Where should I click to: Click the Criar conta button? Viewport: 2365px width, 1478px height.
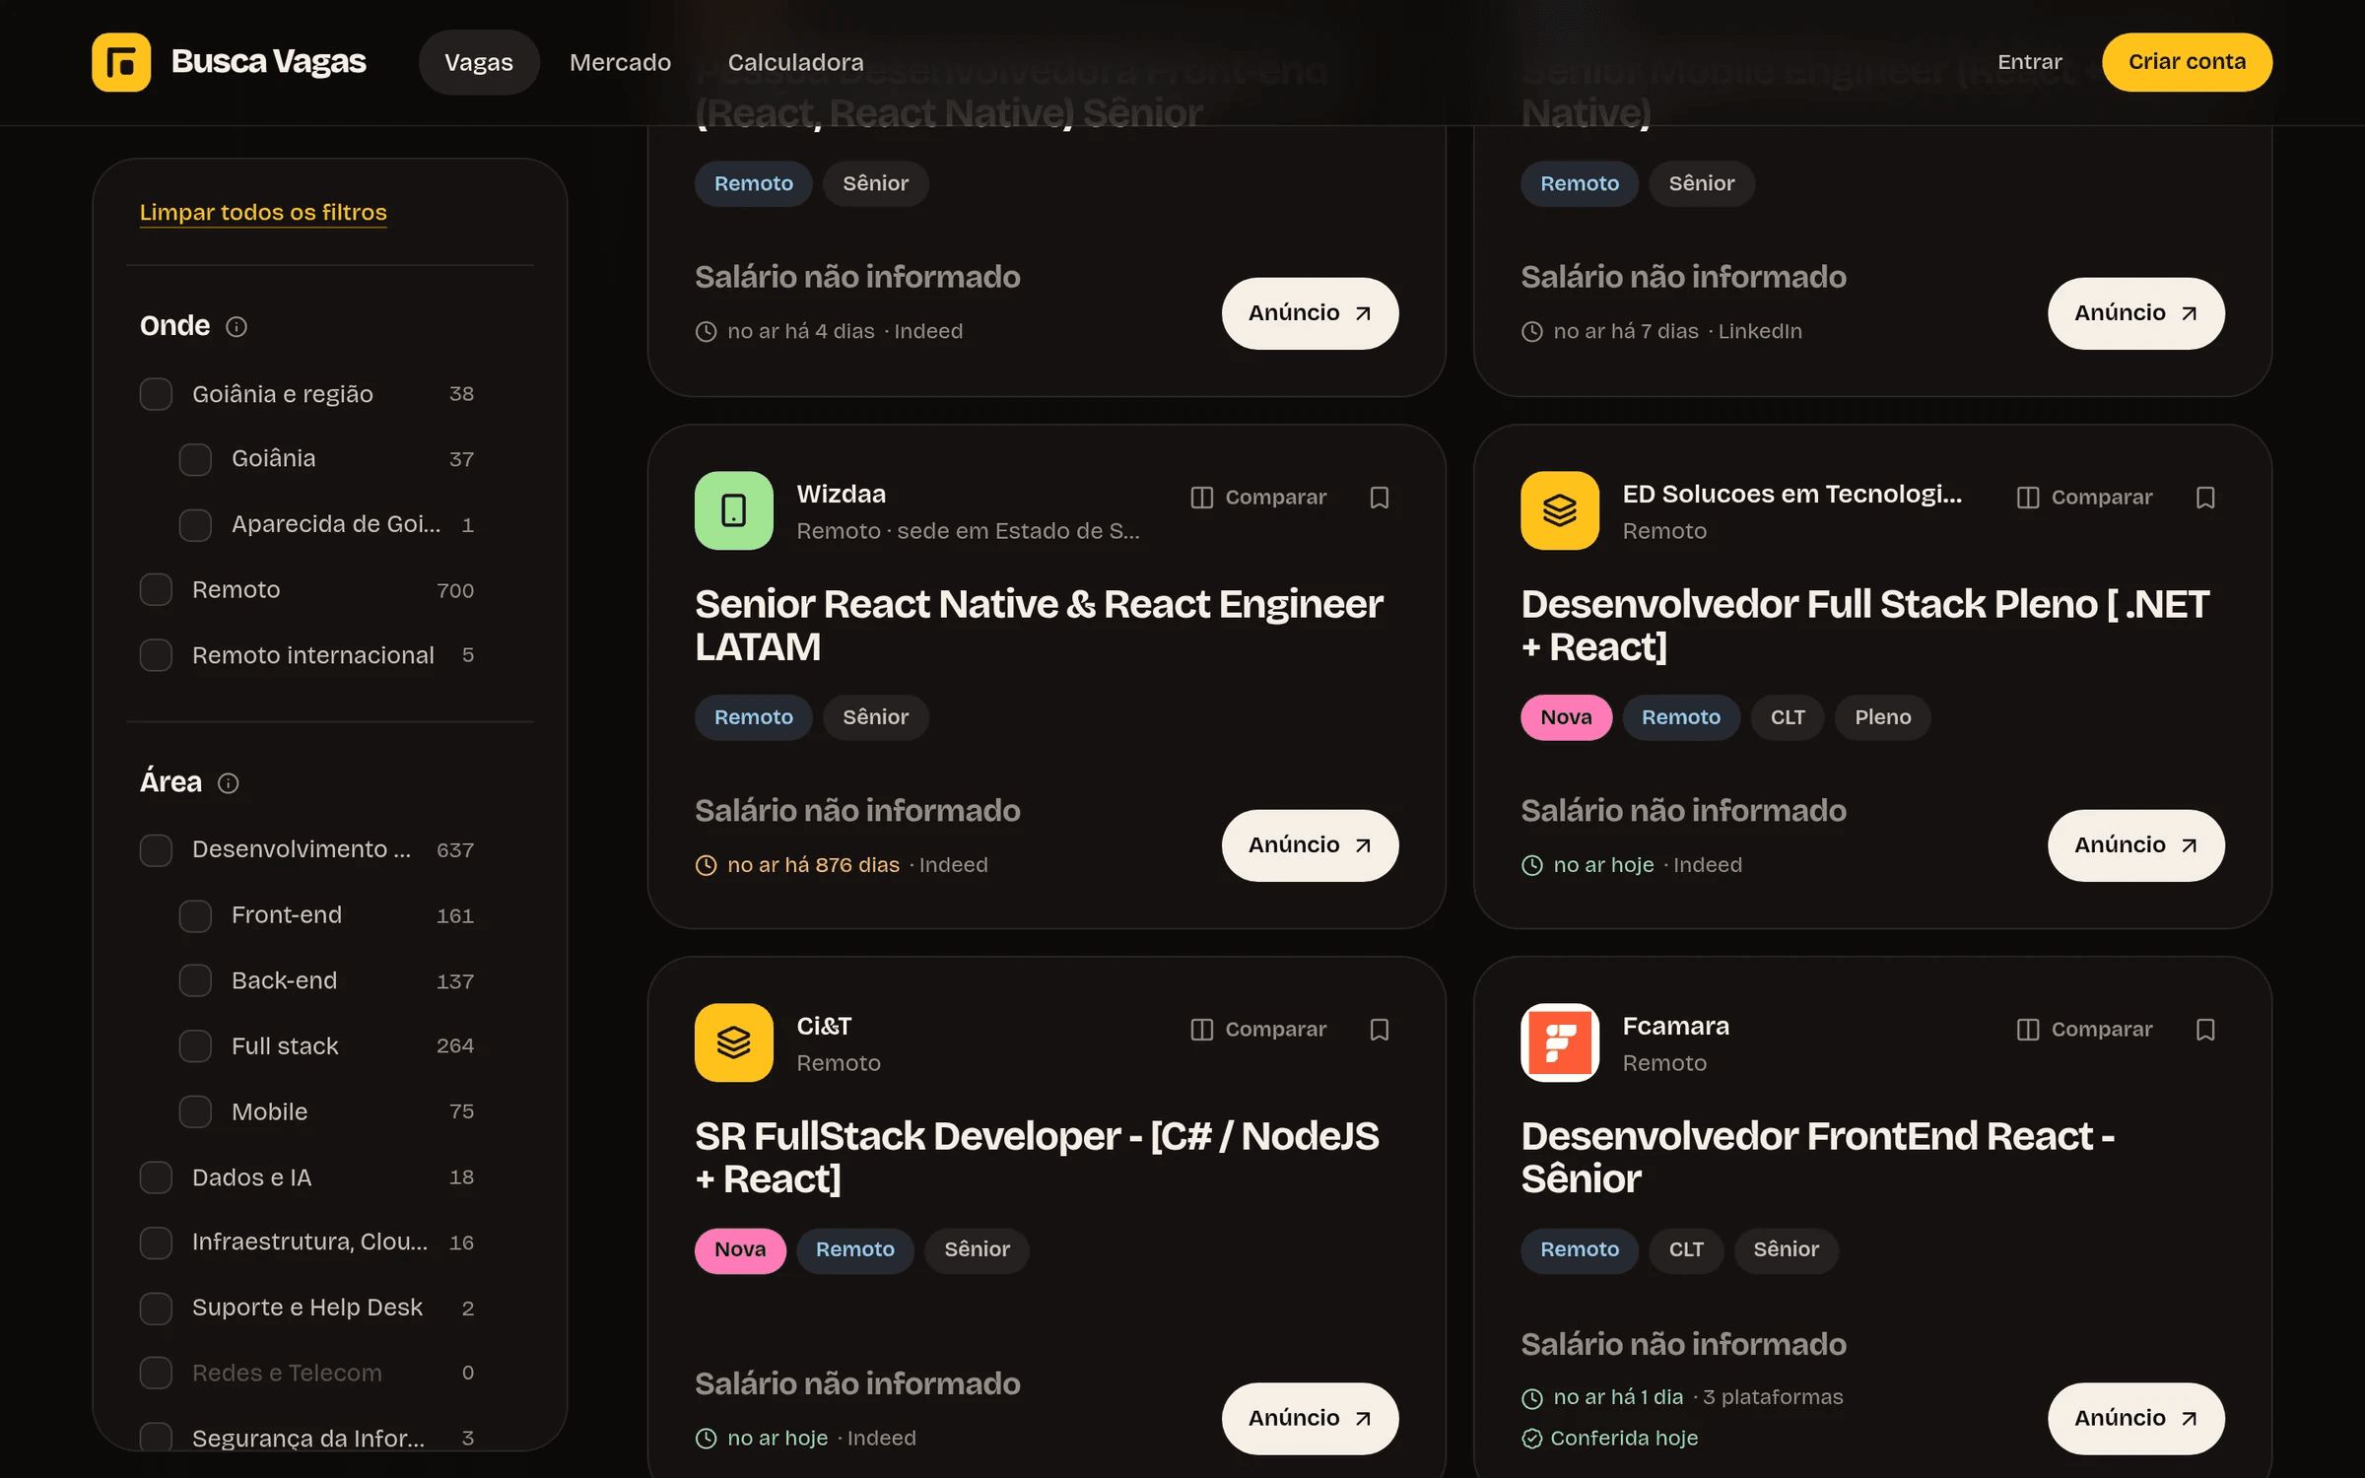(2187, 62)
